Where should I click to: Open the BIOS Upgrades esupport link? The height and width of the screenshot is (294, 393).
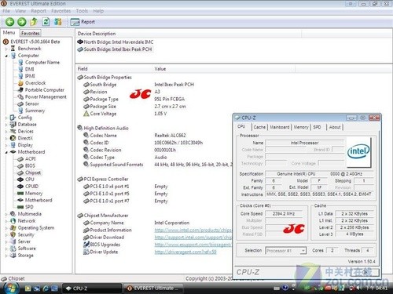(x=193, y=245)
